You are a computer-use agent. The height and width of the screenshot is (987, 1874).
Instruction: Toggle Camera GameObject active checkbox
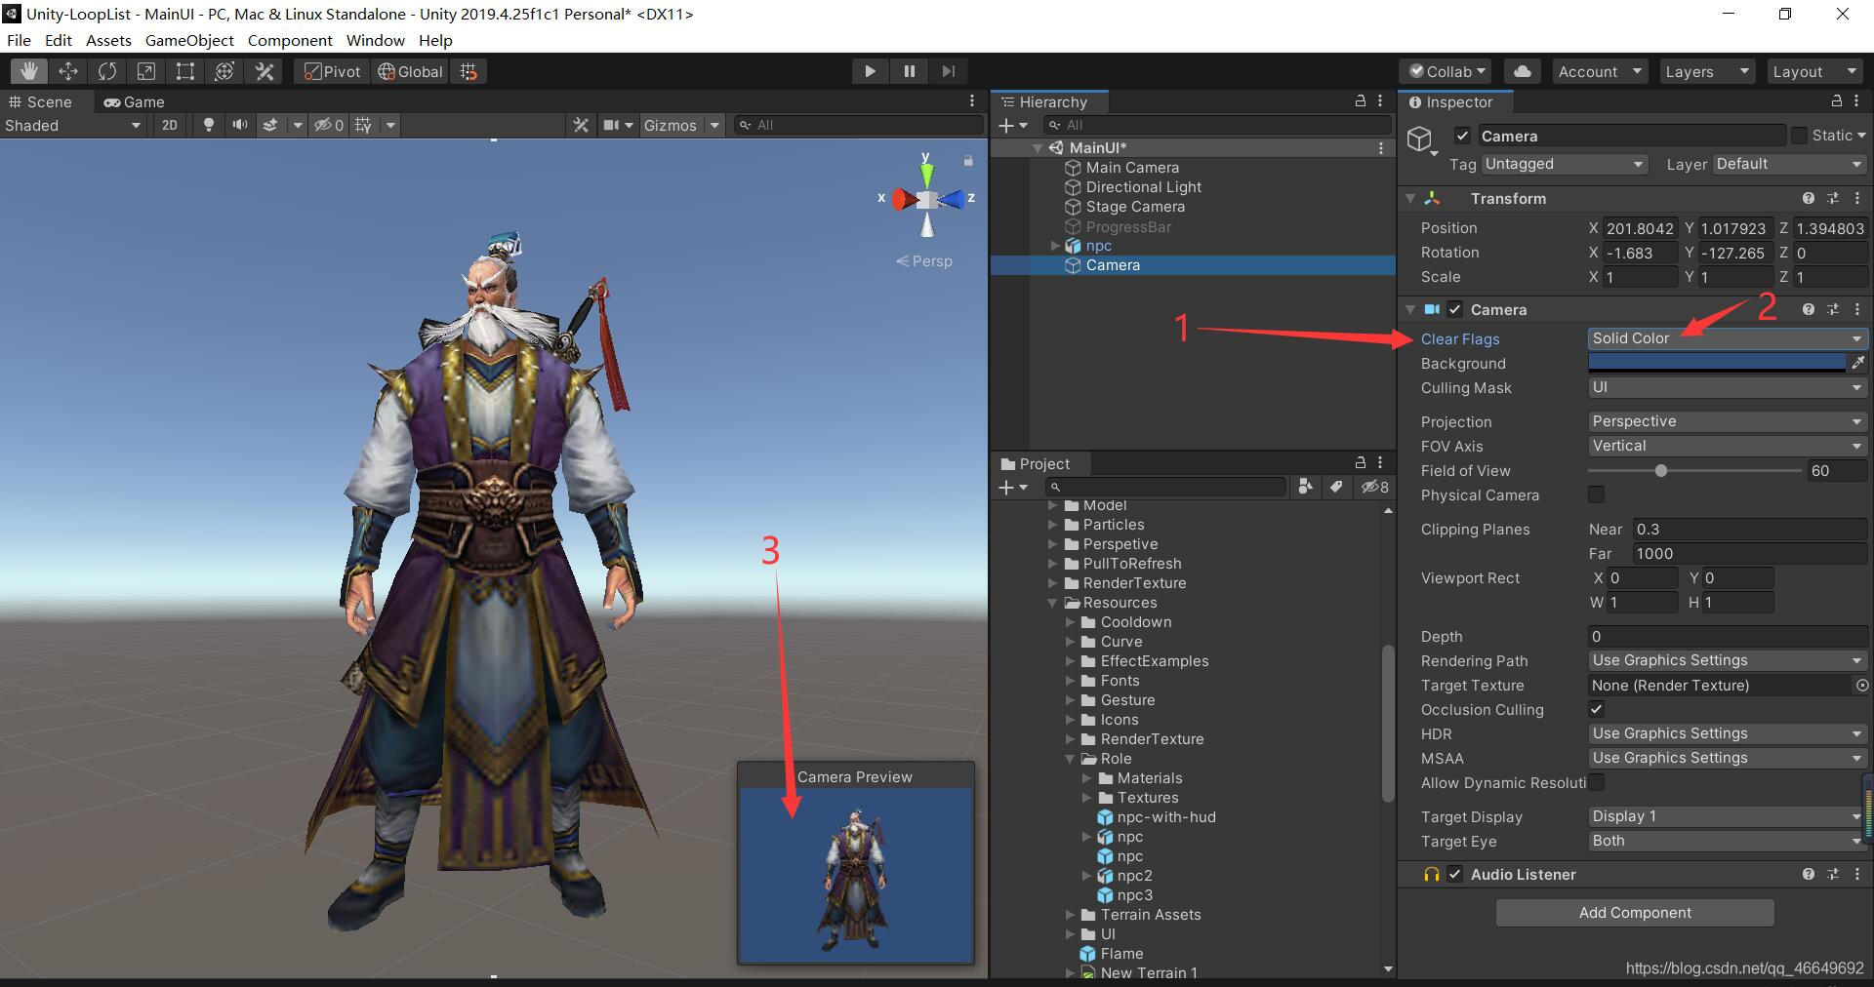1462,136
